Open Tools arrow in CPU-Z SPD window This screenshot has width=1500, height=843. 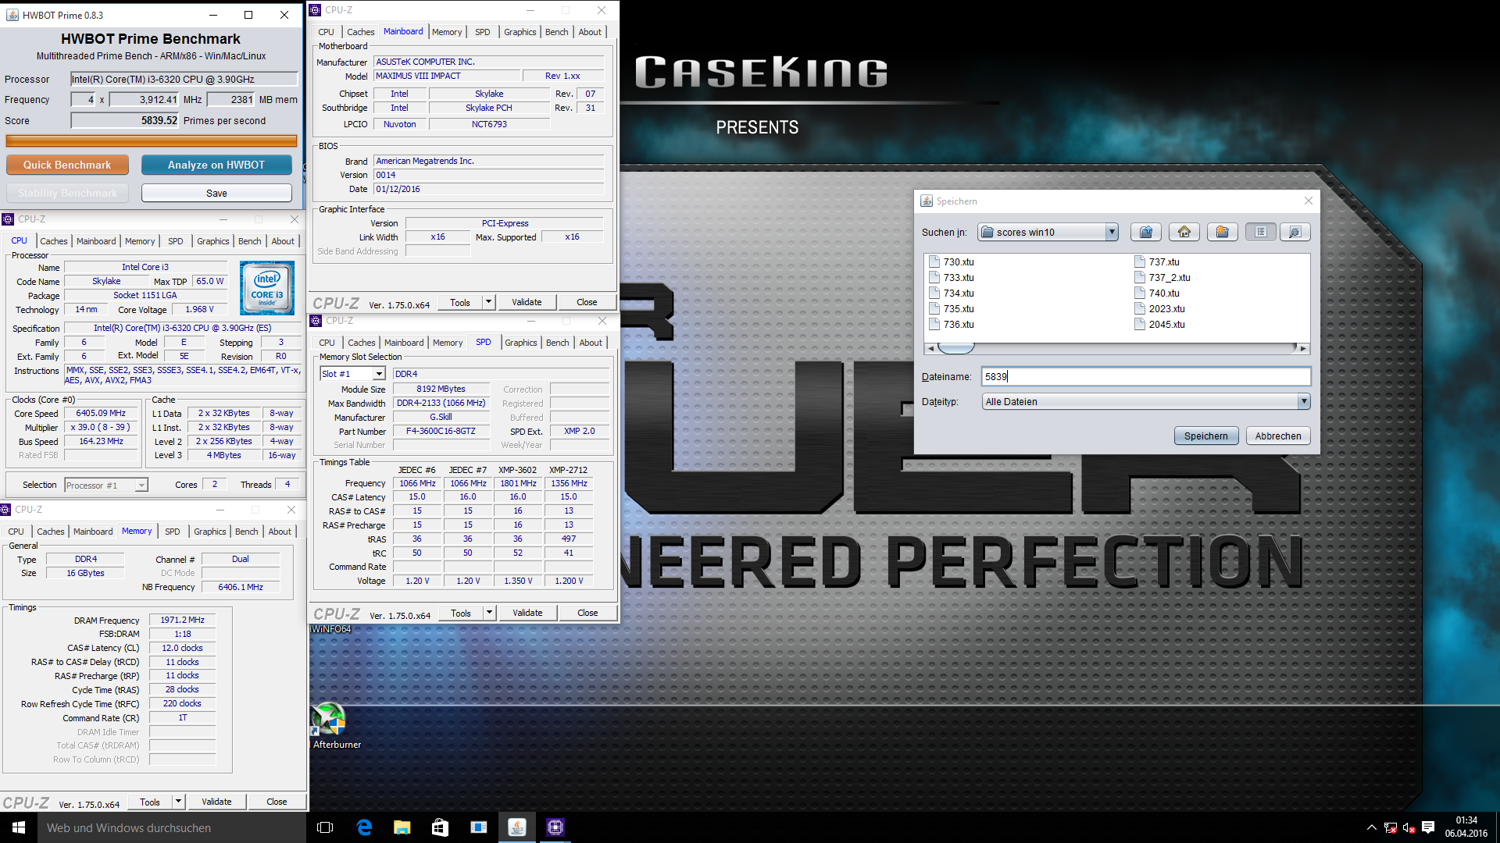point(490,613)
